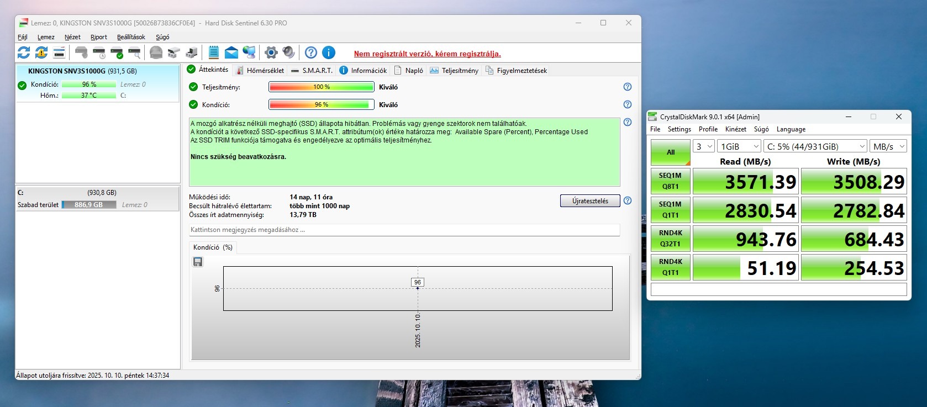Click the help icon beside Teljesítmény bar

click(628, 87)
